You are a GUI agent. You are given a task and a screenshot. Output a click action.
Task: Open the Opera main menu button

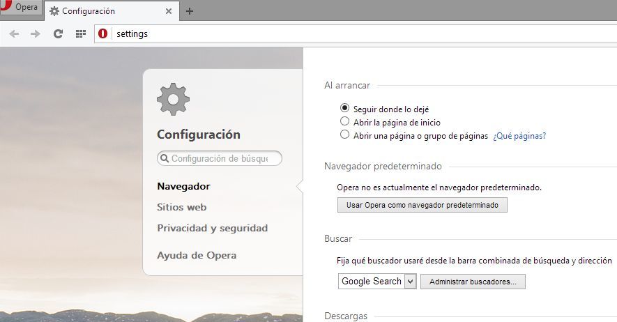(x=20, y=7)
